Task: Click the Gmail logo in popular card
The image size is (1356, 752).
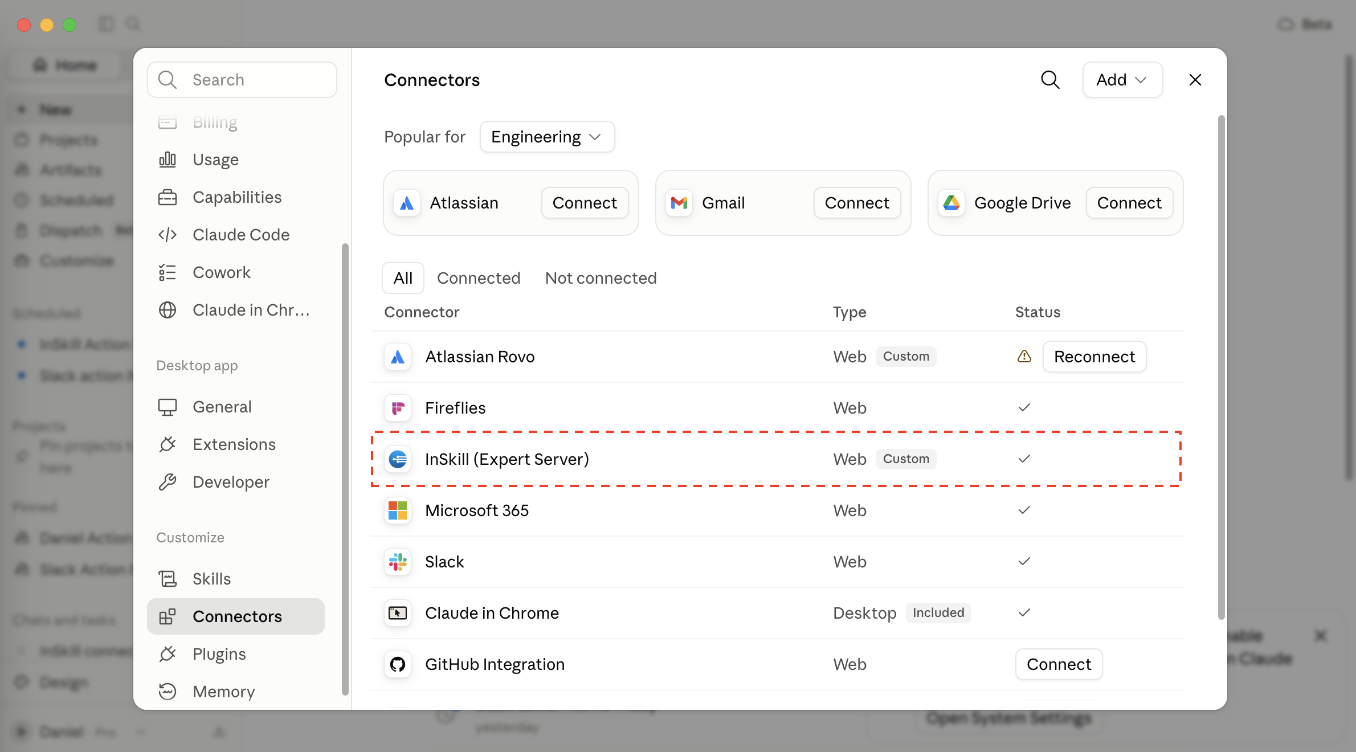Action: 679,203
